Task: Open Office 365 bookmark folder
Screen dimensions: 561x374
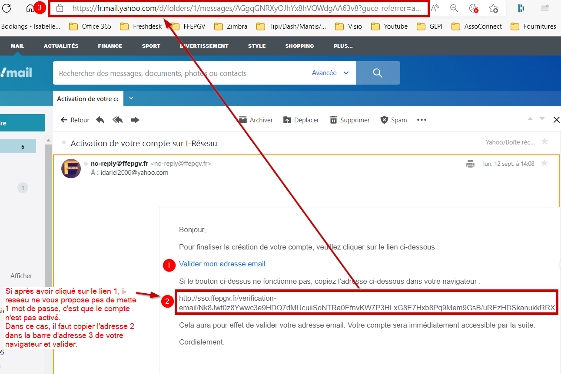Action: click(x=90, y=26)
